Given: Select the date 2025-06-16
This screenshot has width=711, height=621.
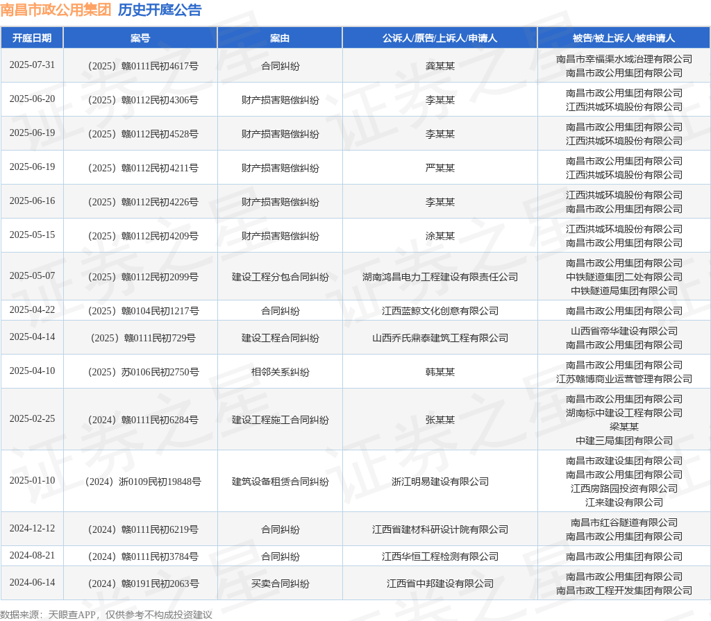Looking at the screenshot, I should click(32, 201).
